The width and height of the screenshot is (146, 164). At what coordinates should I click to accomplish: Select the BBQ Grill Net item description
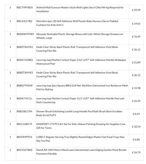[x=82, y=88]
